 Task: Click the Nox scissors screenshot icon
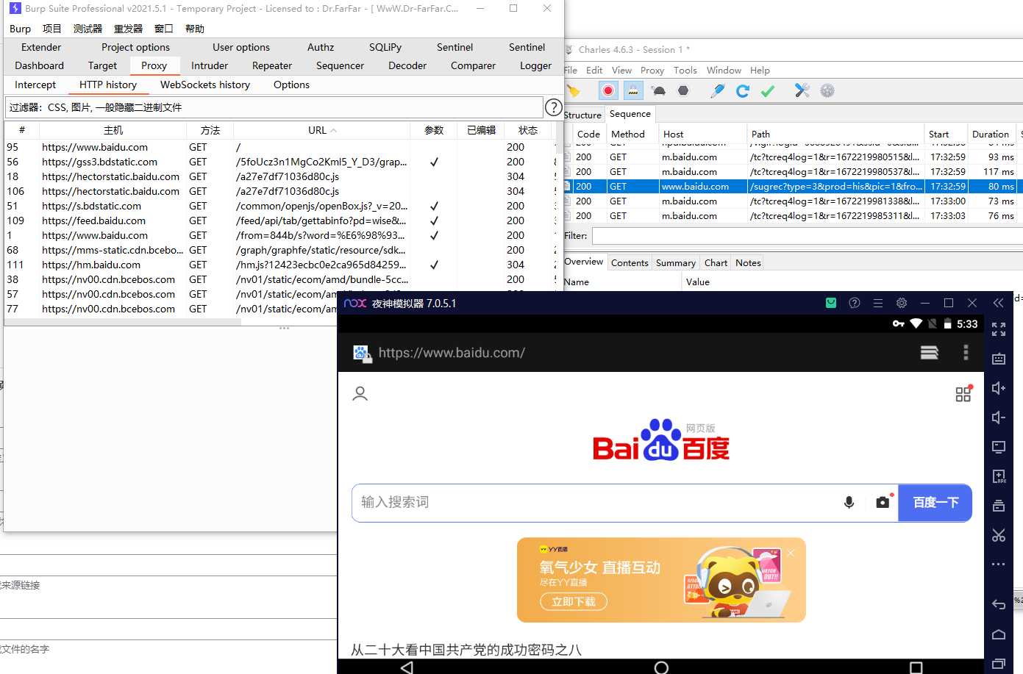[x=998, y=535]
